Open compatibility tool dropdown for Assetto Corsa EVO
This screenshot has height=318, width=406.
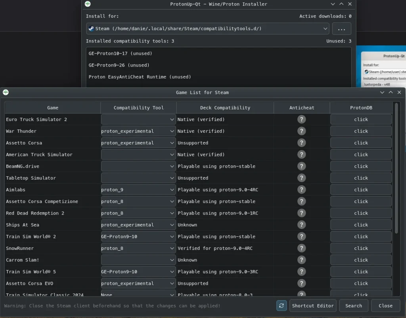pyautogui.click(x=138, y=283)
